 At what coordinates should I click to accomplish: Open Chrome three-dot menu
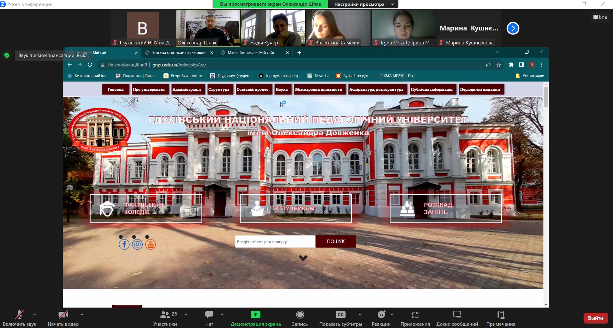pos(542,65)
